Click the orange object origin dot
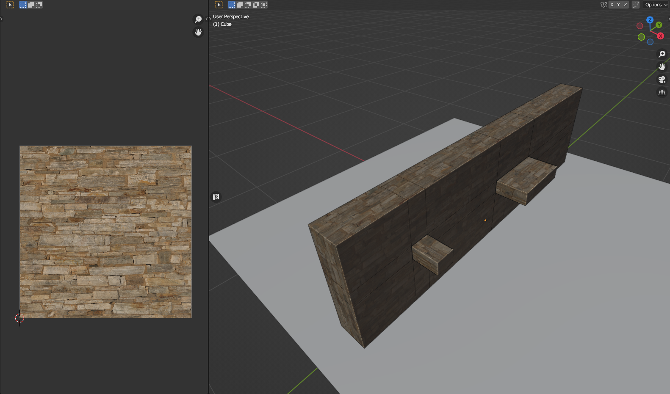Screen dimensions: 670x394 tap(485, 220)
